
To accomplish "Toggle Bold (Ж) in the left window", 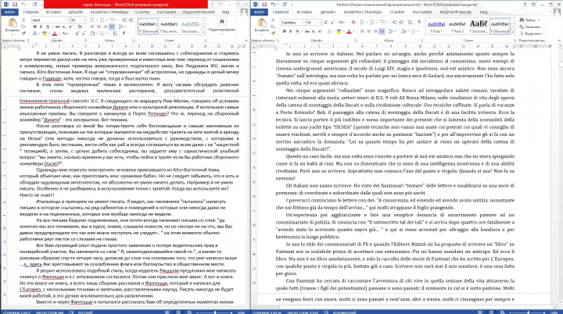I will [x=35, y=27].
